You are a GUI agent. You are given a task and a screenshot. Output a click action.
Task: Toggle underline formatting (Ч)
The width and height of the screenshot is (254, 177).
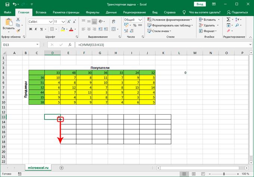click(41, 29)
